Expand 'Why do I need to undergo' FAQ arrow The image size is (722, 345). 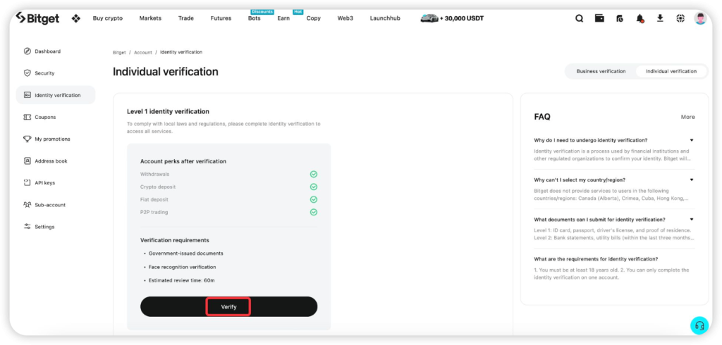click(x=692, y=140)
